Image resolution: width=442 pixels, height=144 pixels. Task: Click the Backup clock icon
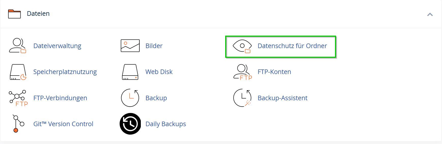click(130, 98)
